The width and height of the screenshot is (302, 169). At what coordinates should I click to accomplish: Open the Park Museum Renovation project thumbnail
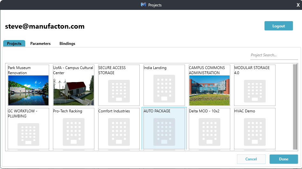(x=28, y=90)
